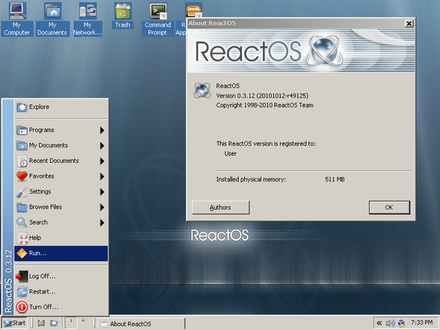This screenshot has height=330, width=440.
Task: Click the Authors button
Action: pos(221,208)
